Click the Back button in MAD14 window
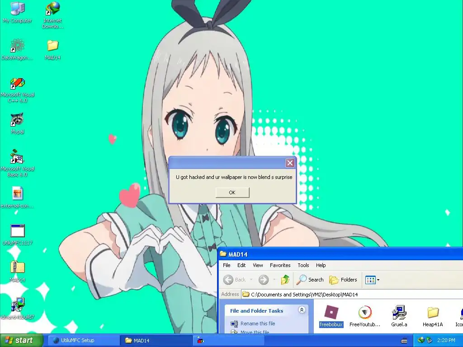463x347 pixels. coord(235,279)
